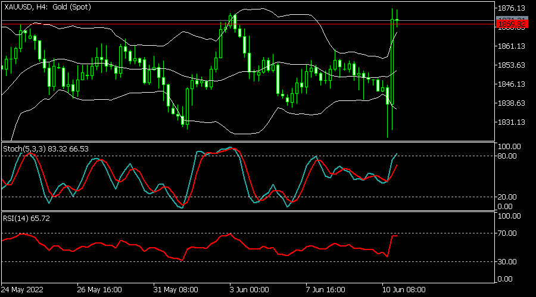Screen dimensions: 536x297
Task: Click the 70.00 level in RSI panel
Action: click(507, 233)
